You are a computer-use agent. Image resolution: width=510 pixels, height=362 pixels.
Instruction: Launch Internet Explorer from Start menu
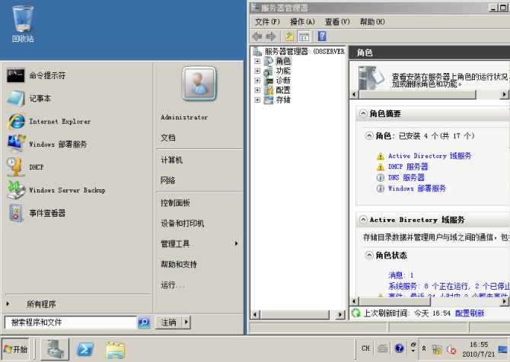tap(59, 122)
